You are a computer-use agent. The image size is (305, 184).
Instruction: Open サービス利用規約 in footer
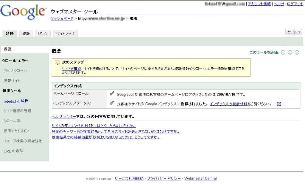(x=129, y=178)
